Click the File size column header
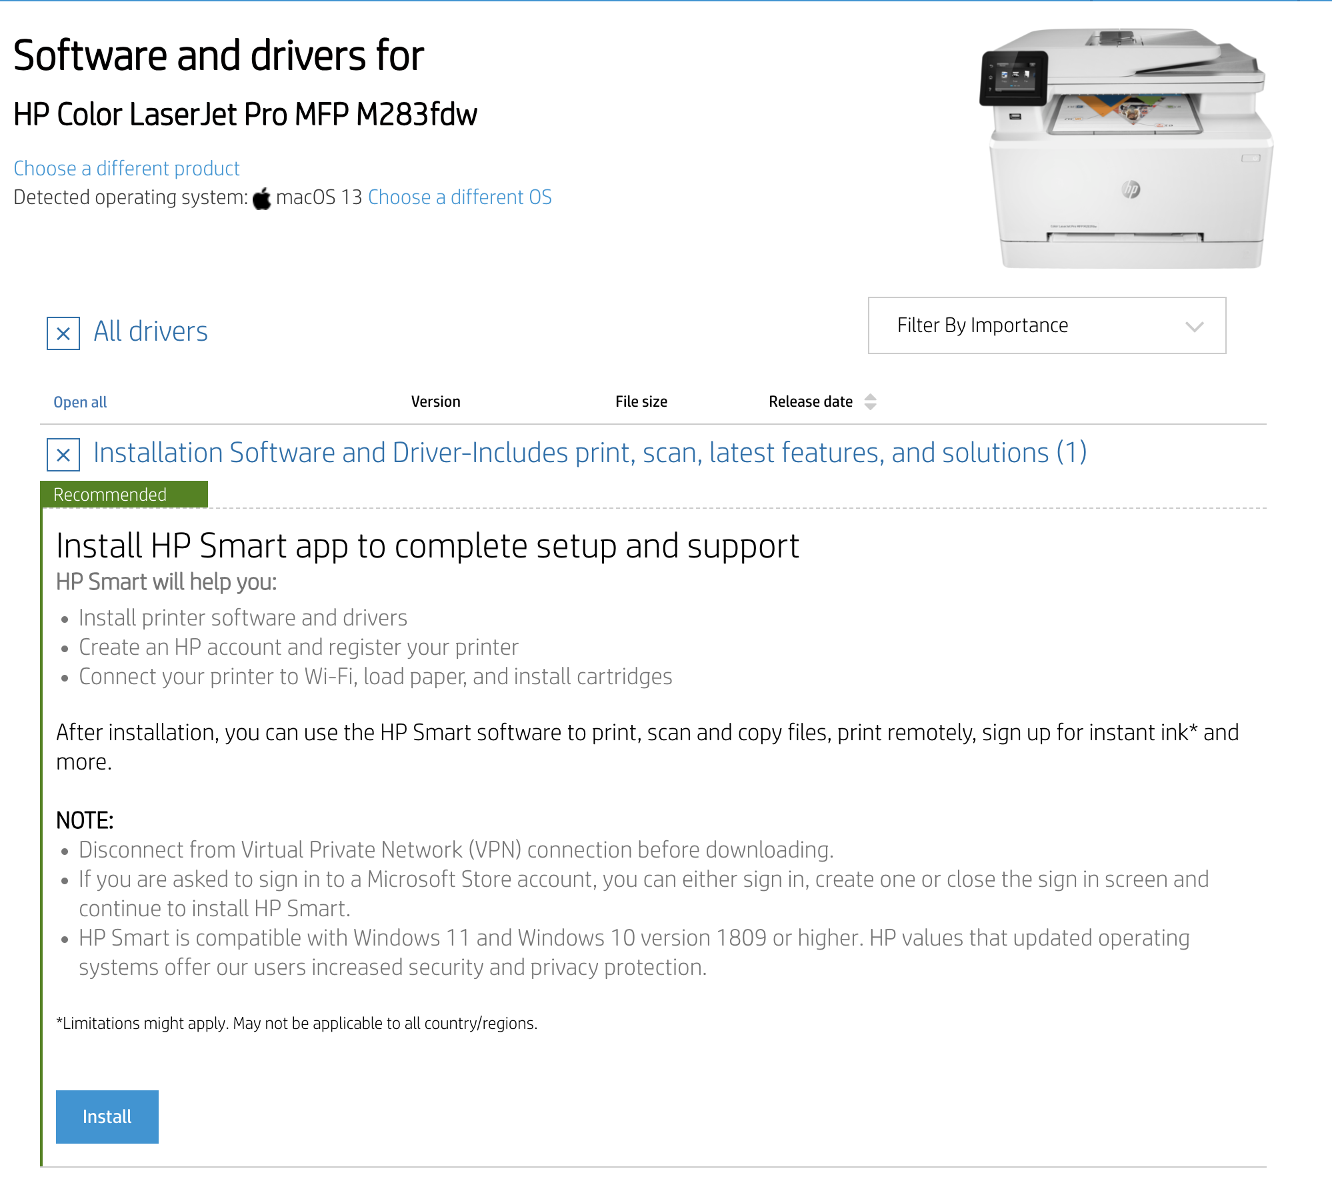Image resolution: width=1332 pixels, height=1195 pixels. [641, 401]
